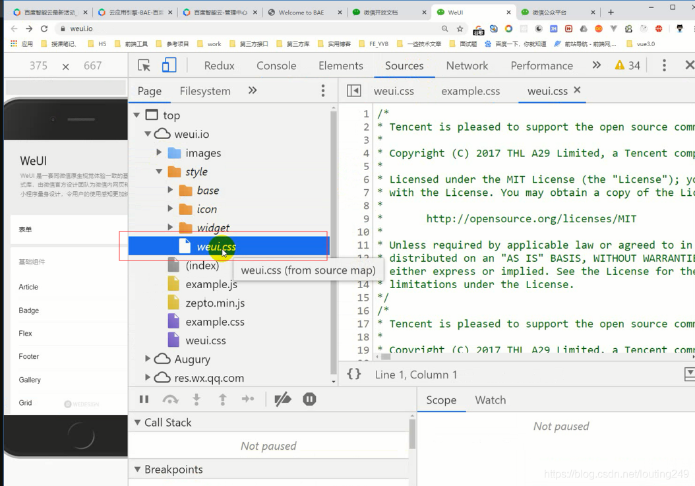Image resolution: width=695 pixels, height=486 pixels.
Task: Open the Redux panel tab
Action: pos(219,66)
